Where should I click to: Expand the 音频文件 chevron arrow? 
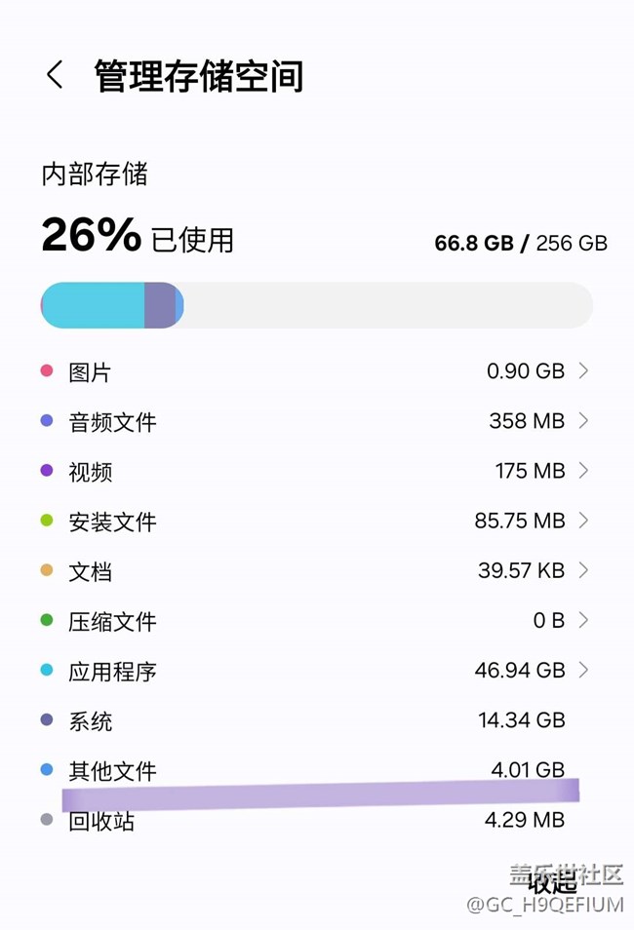[x=583, y=420]
